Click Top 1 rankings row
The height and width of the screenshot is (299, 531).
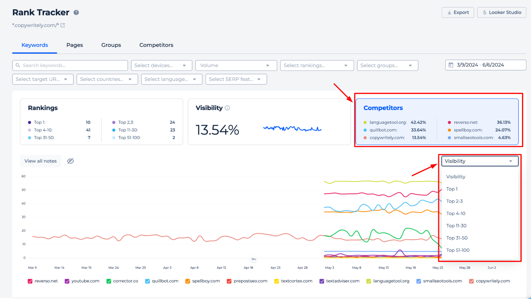[59, 122]
